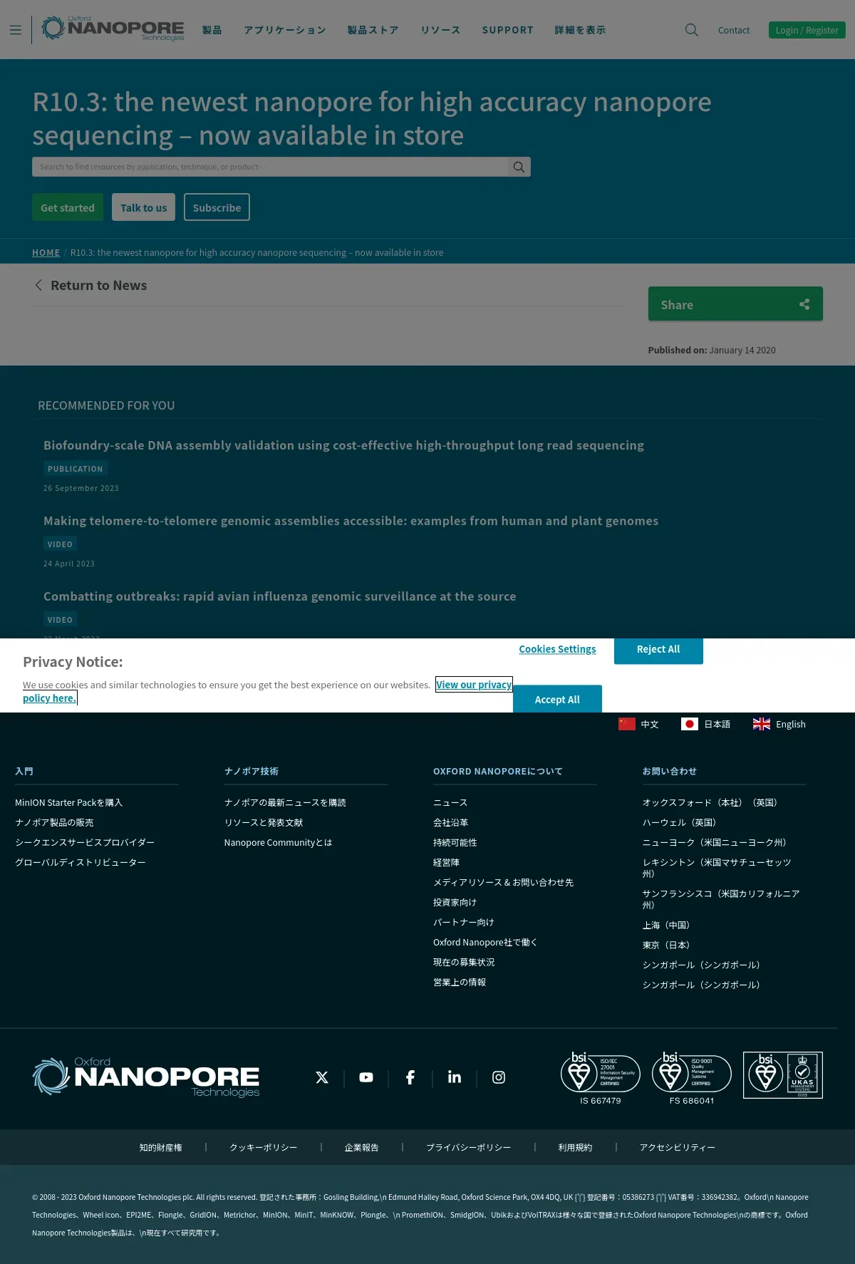Click the Subscribe button
The height and width of the screenshot is (1264, 855).
click(x=217, y=207)
